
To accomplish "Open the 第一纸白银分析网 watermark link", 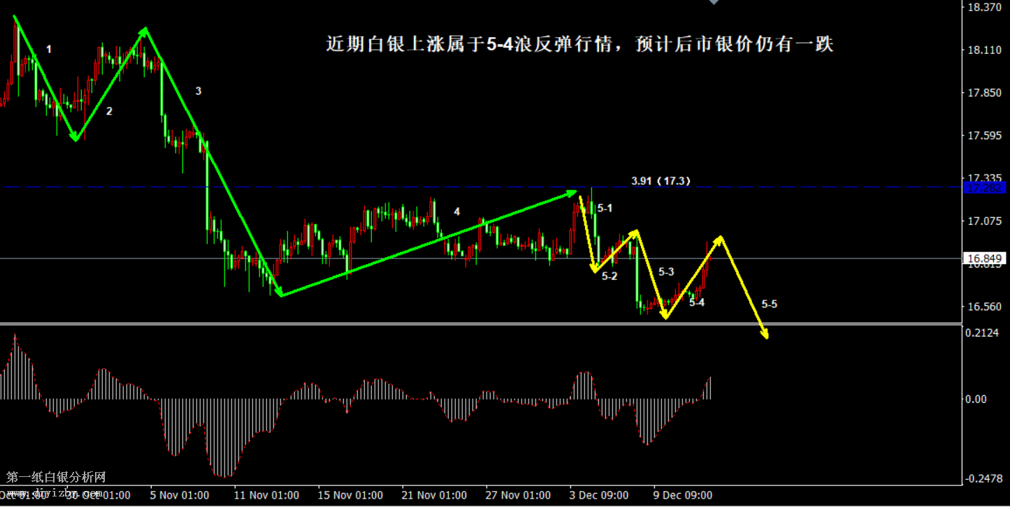I will [x=56, y=478].
